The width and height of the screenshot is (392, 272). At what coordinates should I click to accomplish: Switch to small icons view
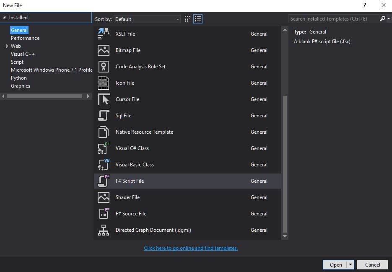click(187, 19)
